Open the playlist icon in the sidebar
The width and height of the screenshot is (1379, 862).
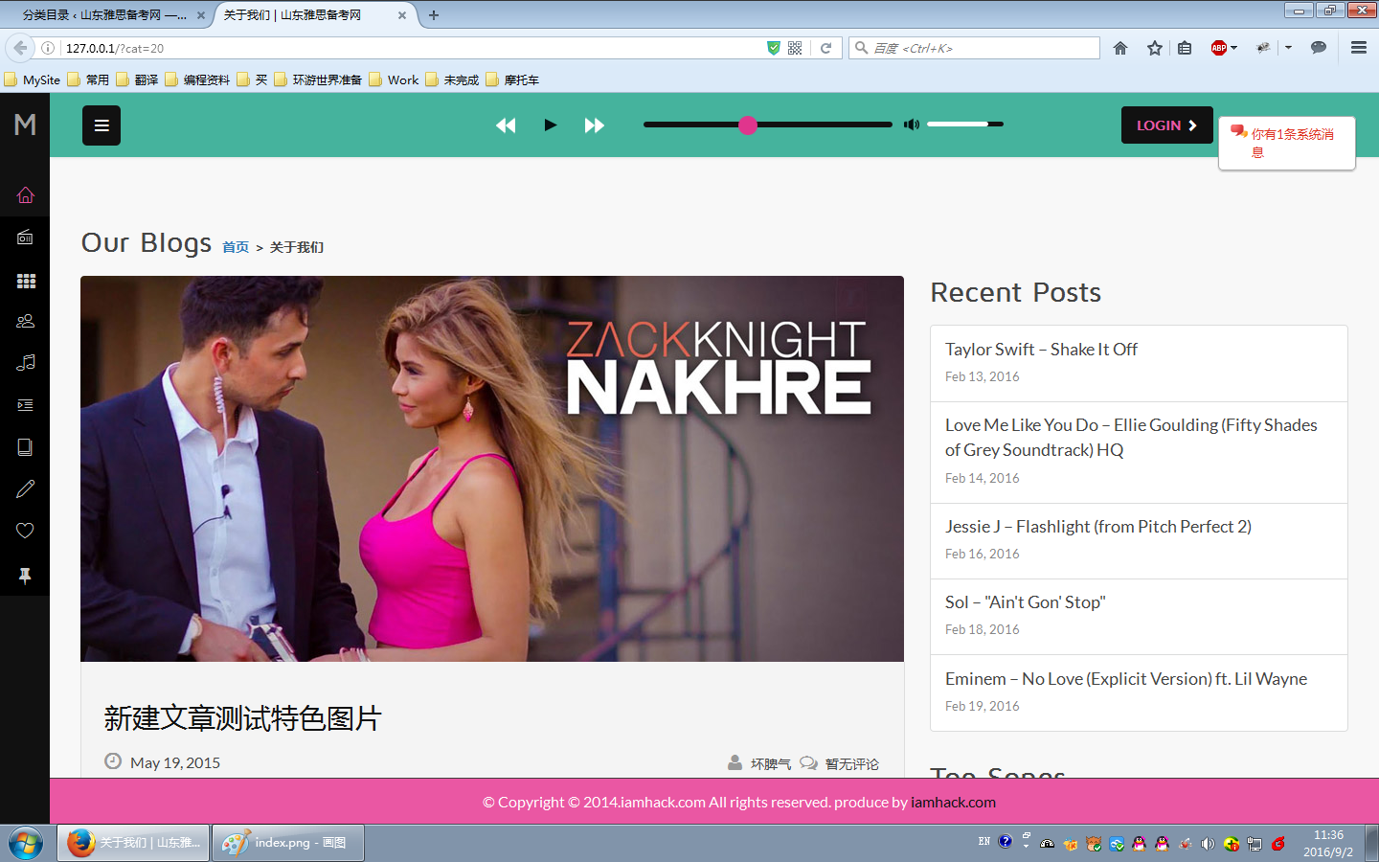25,405
